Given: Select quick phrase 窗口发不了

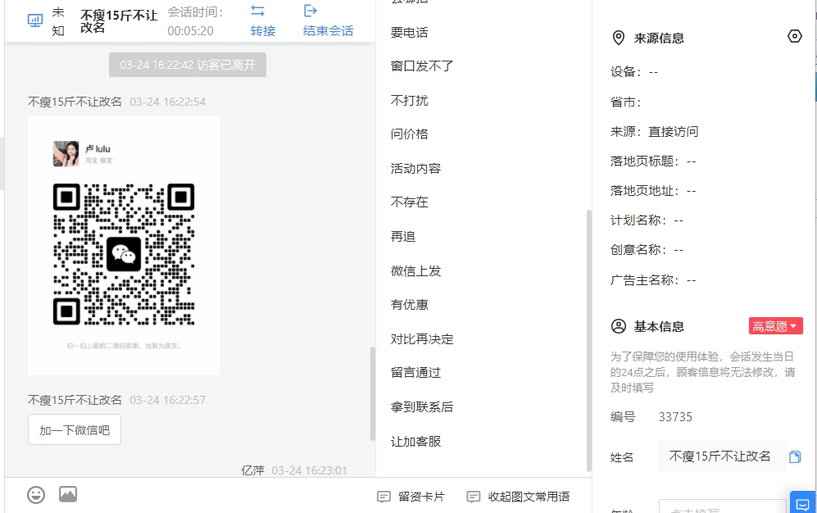Looking at the screenshot, I should point(422,66).
